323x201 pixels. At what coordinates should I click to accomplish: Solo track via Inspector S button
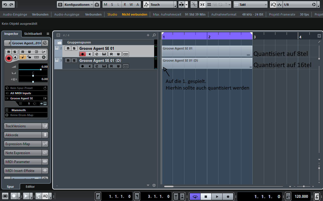(x=15, y=52)
